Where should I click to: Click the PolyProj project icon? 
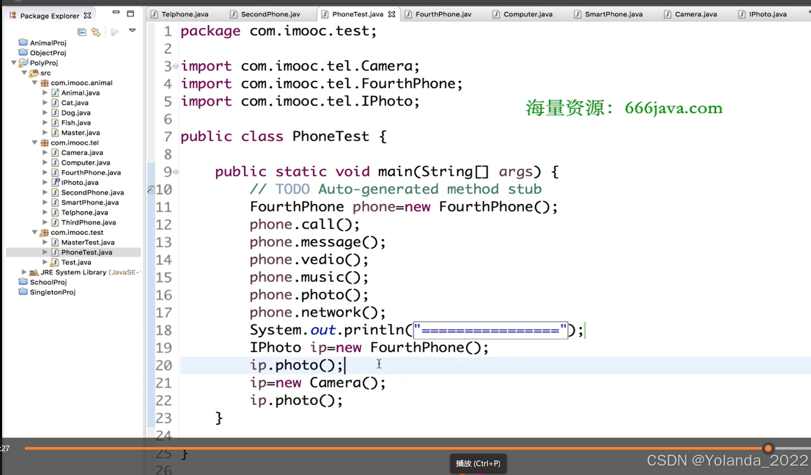23,63
